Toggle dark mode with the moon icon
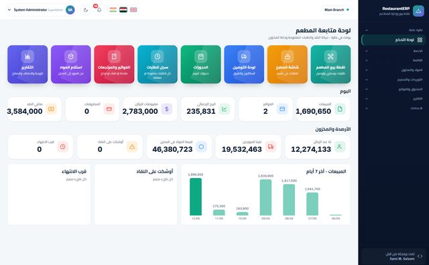 click(x=86, y=10)
